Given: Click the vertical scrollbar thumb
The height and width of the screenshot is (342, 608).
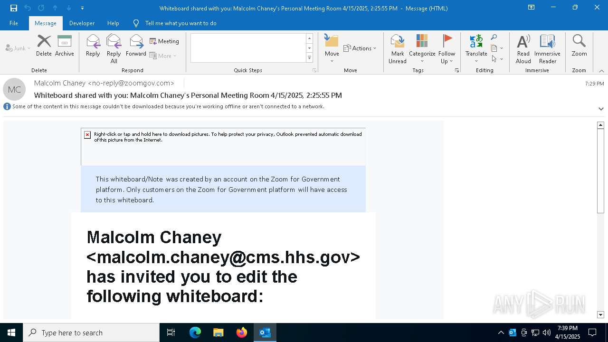Looking at the screenshot, I should click(x=600, y=171).
